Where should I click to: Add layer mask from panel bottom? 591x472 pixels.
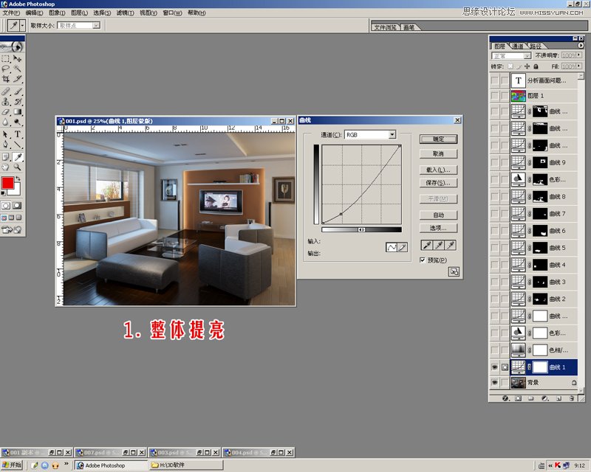519,398
